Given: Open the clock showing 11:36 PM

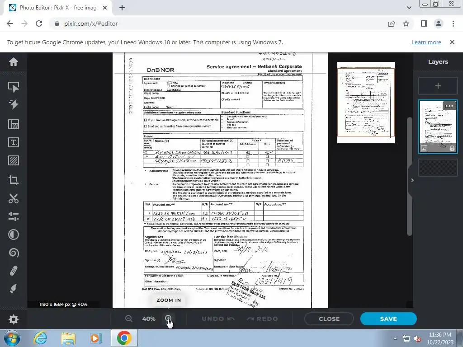Looking at the screenshot, I should [x=439, y=338].
